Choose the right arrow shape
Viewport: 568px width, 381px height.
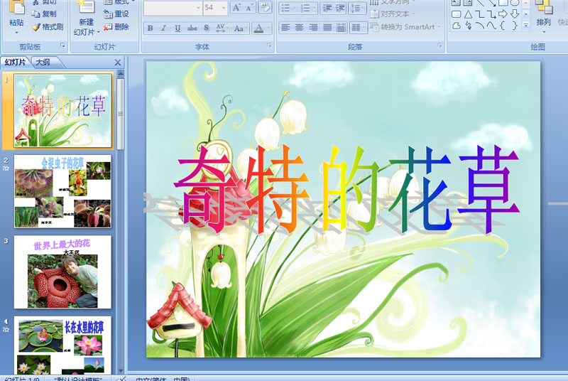tap(503, 14)
